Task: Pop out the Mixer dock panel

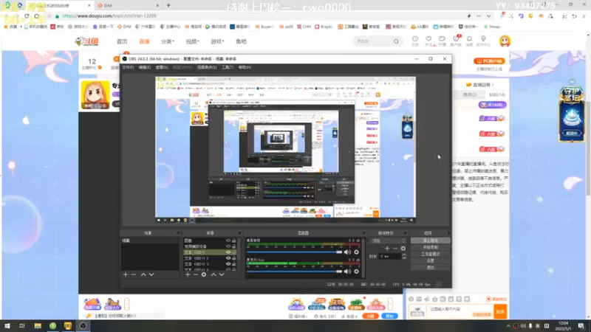Action: pyautogui.click(x=363, y=233)
